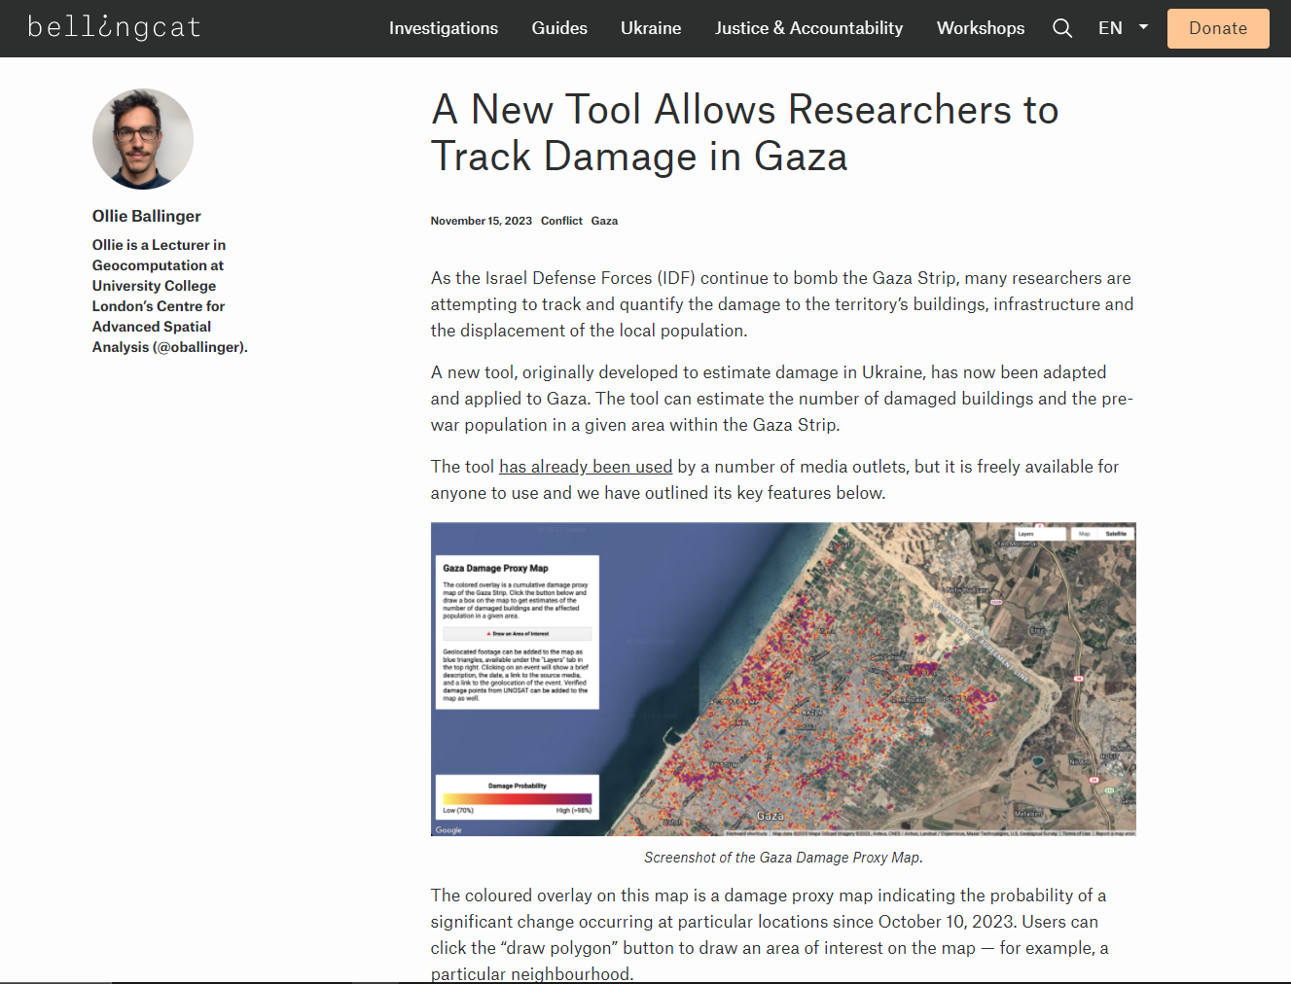
Task: Open the Conflict tag
Action: 561,221
